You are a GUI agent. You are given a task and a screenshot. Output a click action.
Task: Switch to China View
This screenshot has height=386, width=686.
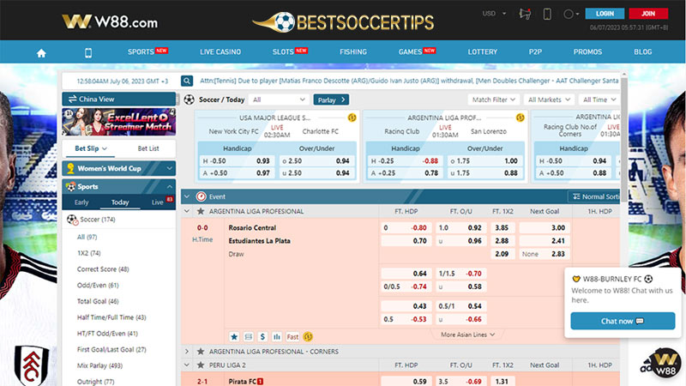[x=118, y=99]
